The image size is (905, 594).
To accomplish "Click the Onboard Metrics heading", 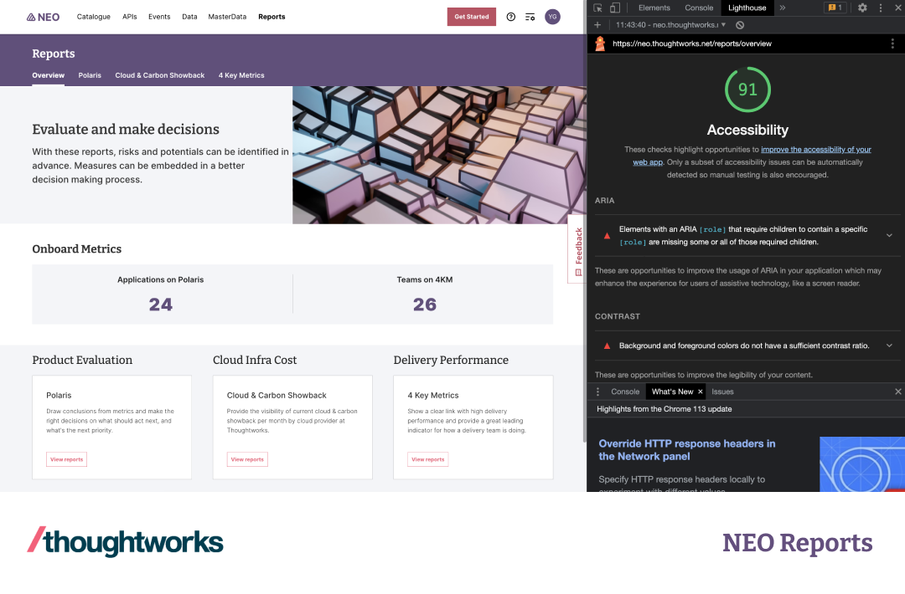I will (77, 248).
